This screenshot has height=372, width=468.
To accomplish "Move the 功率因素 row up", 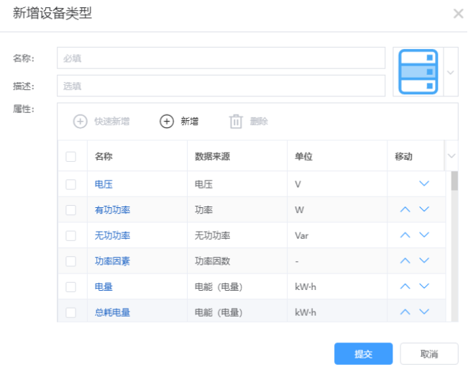I will pos(405,260).
